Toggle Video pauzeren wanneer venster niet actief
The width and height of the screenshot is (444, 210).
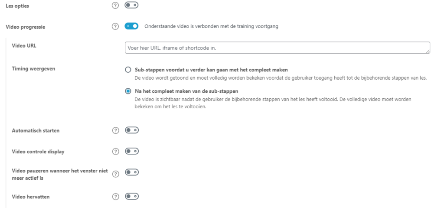click(x=131, y=172)
